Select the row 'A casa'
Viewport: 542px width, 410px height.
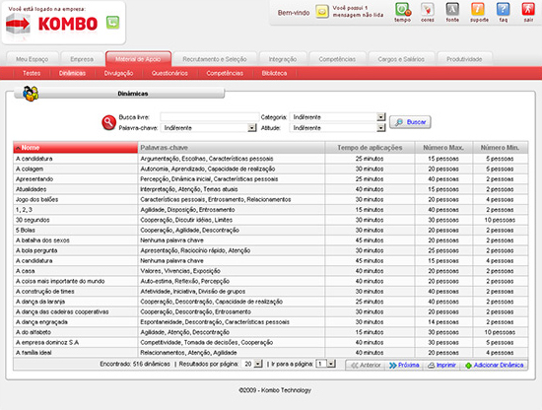click(x=271, y=271)
